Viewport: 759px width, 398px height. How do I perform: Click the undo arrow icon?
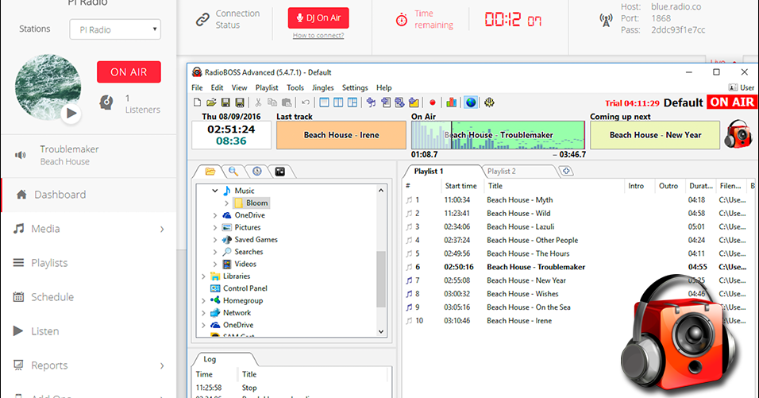[x=306, y=102]
